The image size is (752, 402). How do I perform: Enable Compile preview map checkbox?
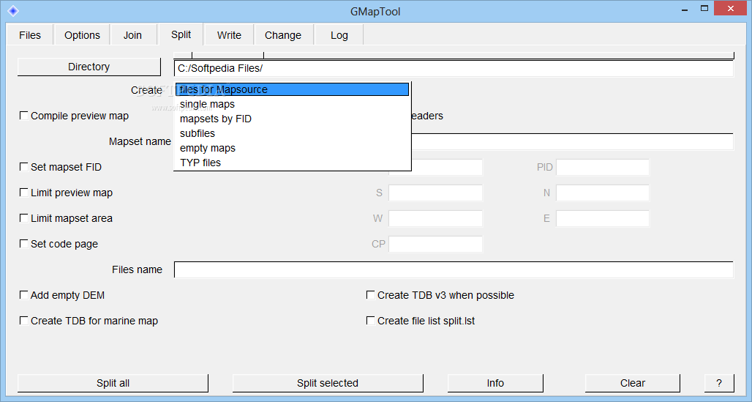pyautogui.click(x=23, y=116)
